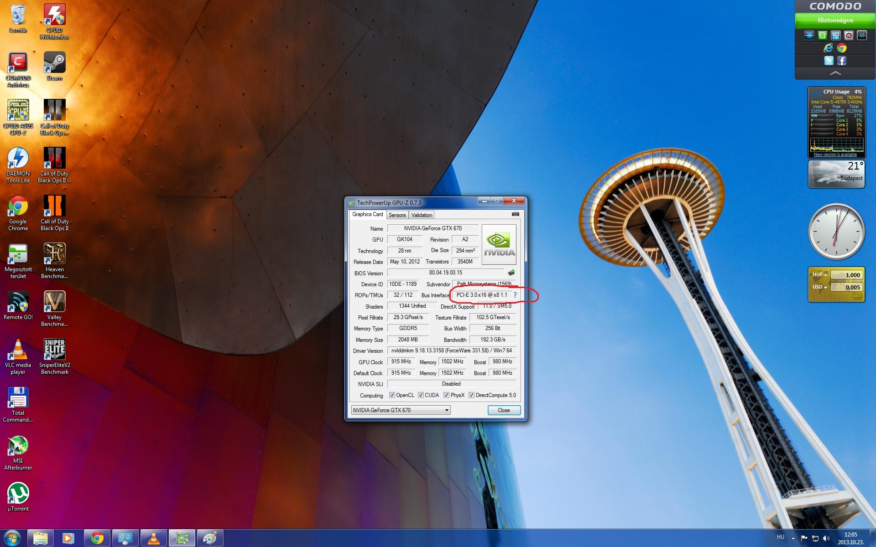Click the analog clock gadget

click(x=836, y=232)
